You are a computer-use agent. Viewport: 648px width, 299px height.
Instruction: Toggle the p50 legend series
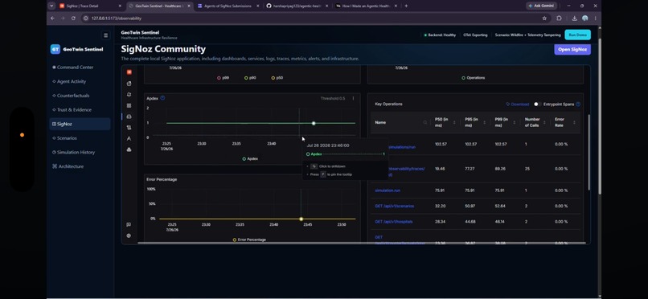(277, 78)
